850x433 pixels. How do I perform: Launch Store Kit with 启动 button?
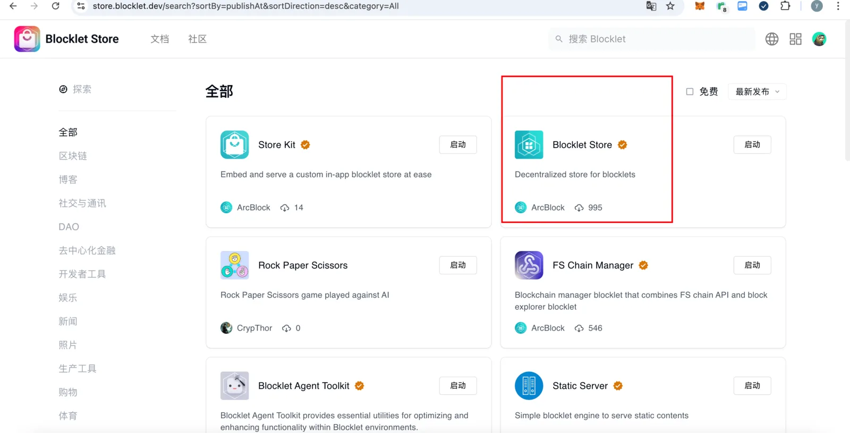[x=458, y=145]
